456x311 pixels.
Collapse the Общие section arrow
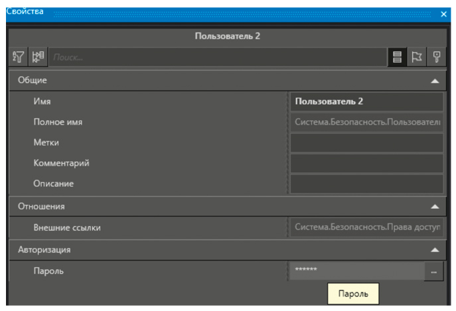(435, 81)
